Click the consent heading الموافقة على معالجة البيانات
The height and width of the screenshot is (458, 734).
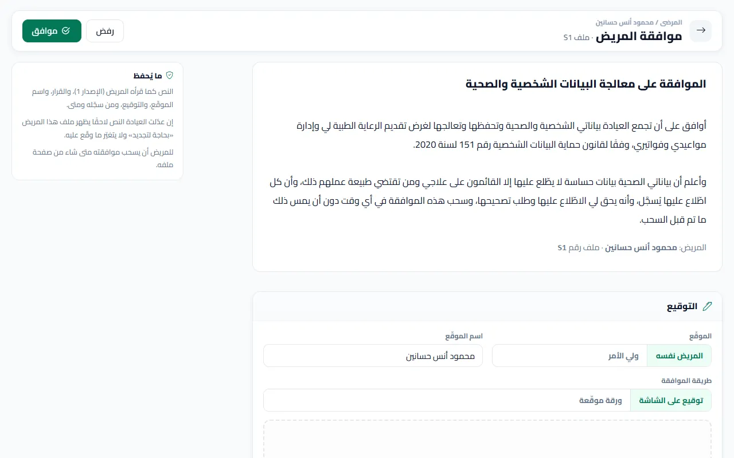(x=586, y=84)
